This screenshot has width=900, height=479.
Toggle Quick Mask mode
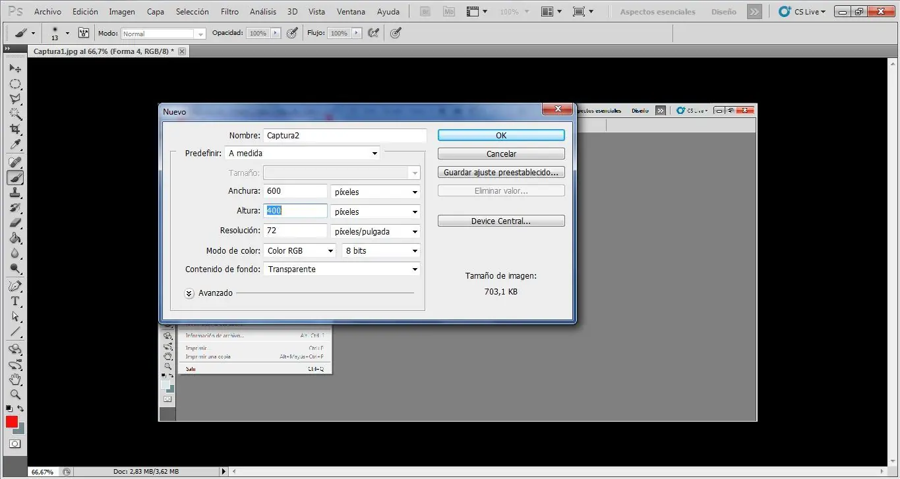pos(15,444)
